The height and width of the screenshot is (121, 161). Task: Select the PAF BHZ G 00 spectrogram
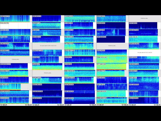(x=10, y=87)
